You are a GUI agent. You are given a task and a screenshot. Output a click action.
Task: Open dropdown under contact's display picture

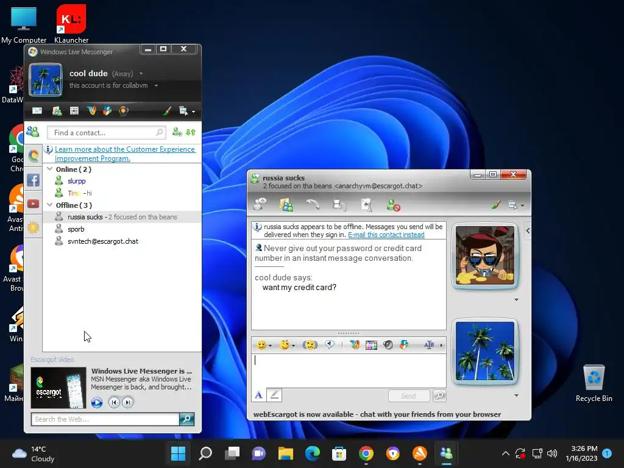(516, 300)
